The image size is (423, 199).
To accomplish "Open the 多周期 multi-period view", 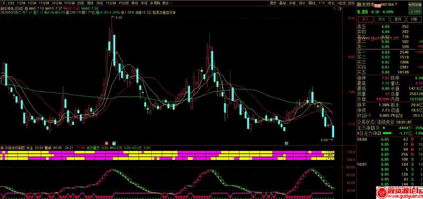I will (x=155, y=3).
